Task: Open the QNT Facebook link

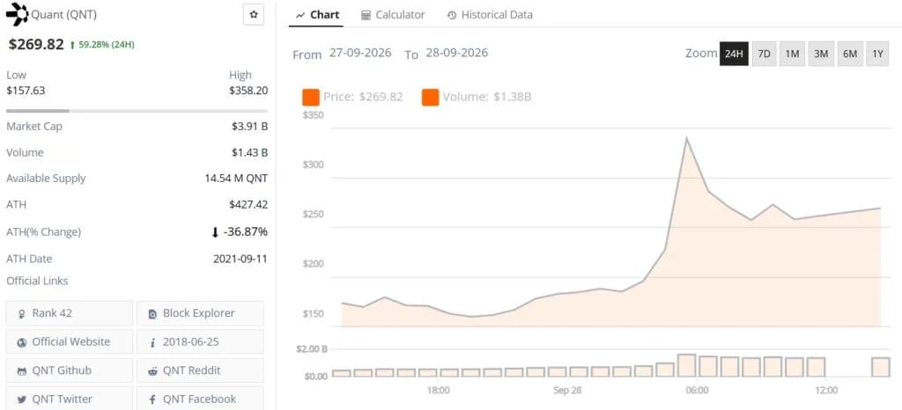Action: pos(200,399)
